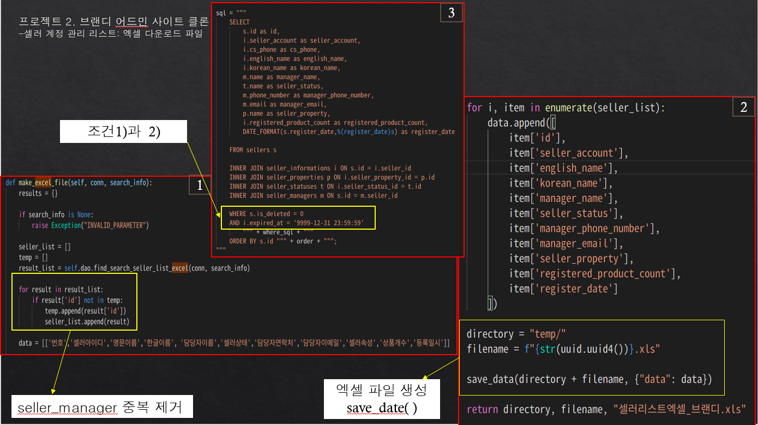
Task: Click the 'temp = []' line
Action: click(x=33, y=257)
